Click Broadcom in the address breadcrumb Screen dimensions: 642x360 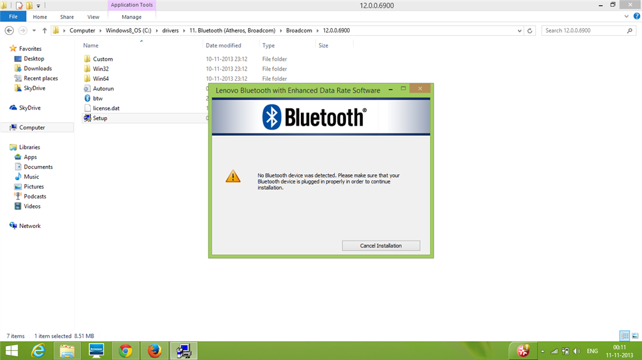(x=299, y=31)
